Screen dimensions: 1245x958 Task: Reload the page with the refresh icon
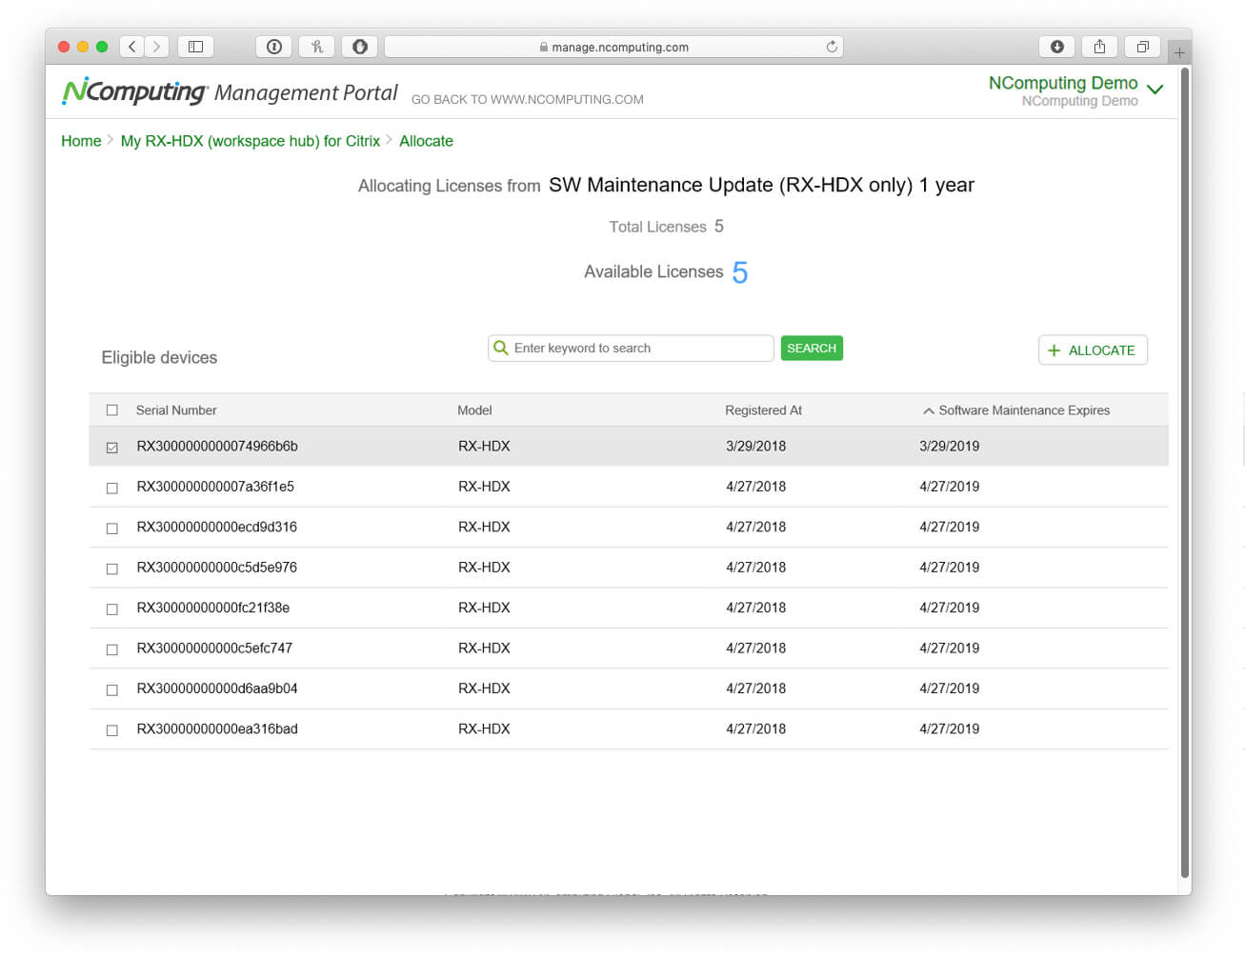pyautogui.click(x=832, y=47)
